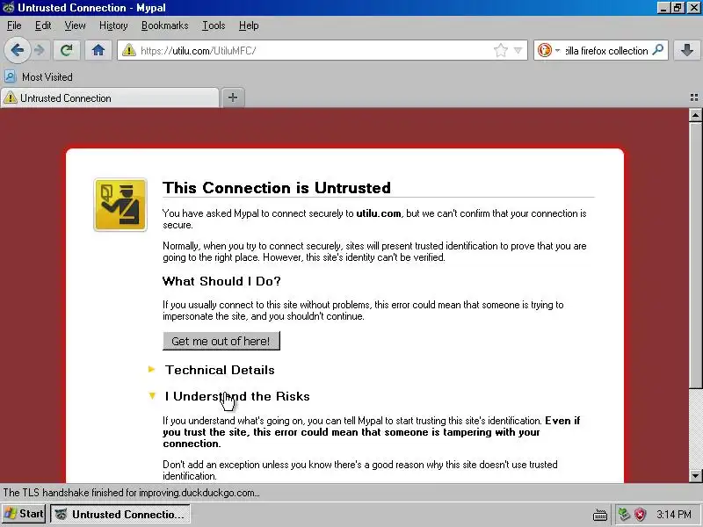Click the This Connection is Untrusted heading
The image size is (703, 527).
coord(277,188)
